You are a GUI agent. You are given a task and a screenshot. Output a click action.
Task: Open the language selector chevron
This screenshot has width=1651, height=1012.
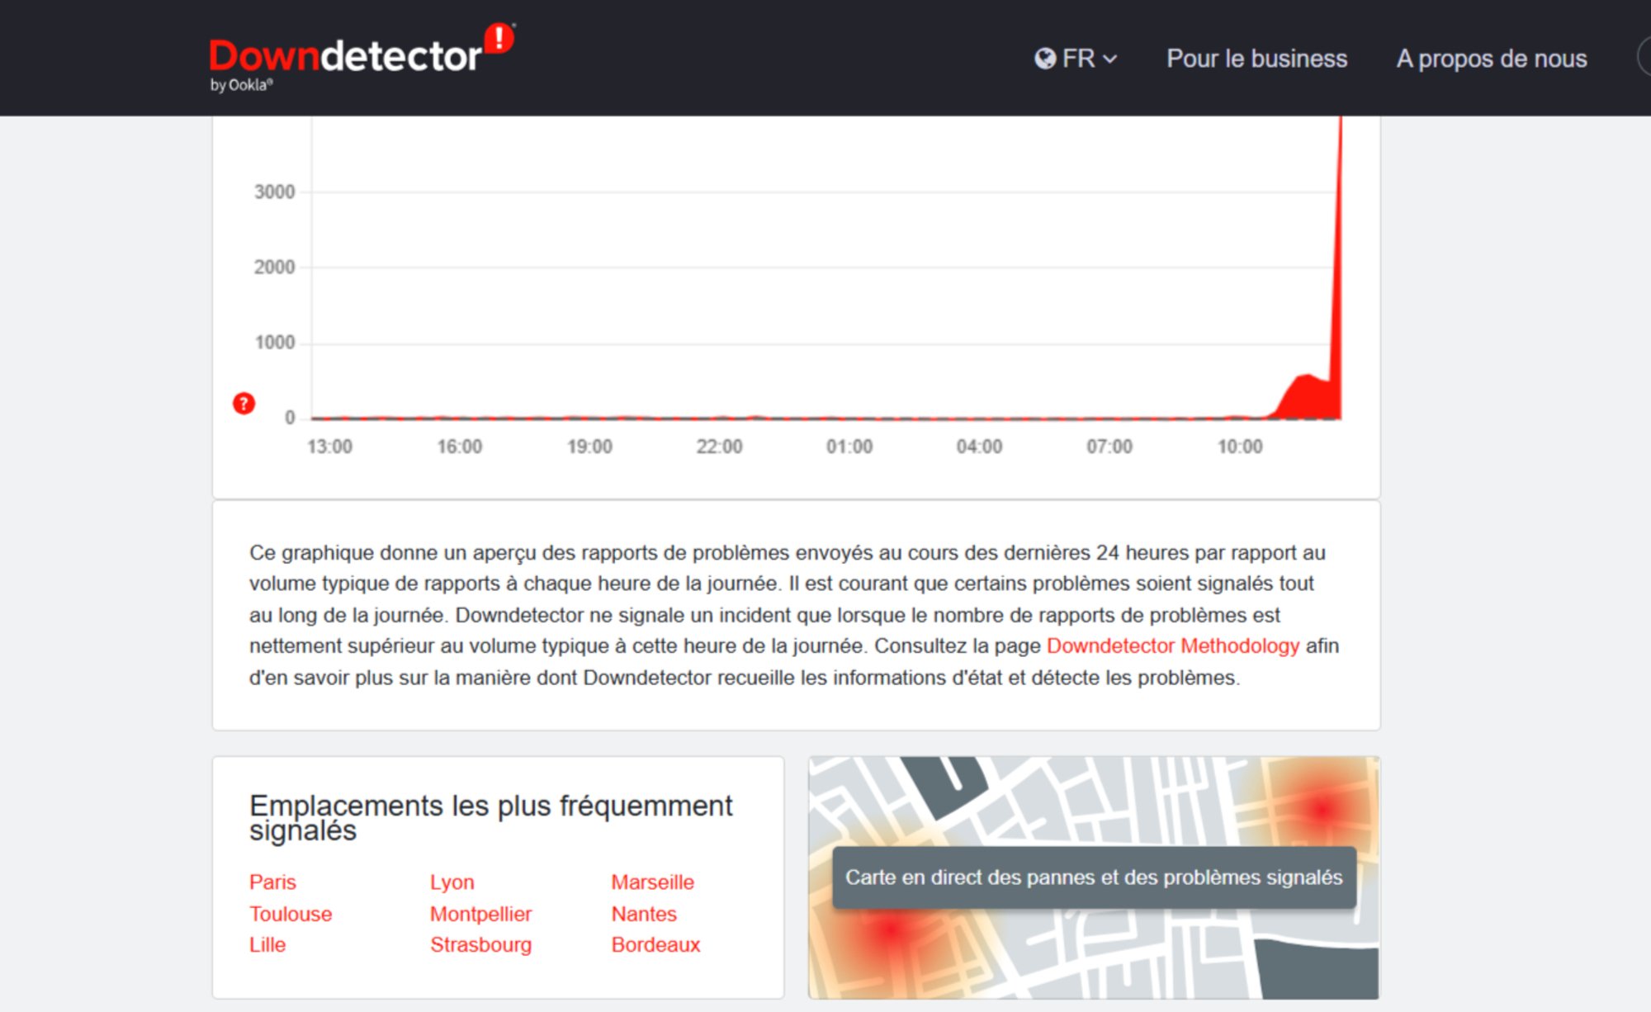[x=1110, y=59]
